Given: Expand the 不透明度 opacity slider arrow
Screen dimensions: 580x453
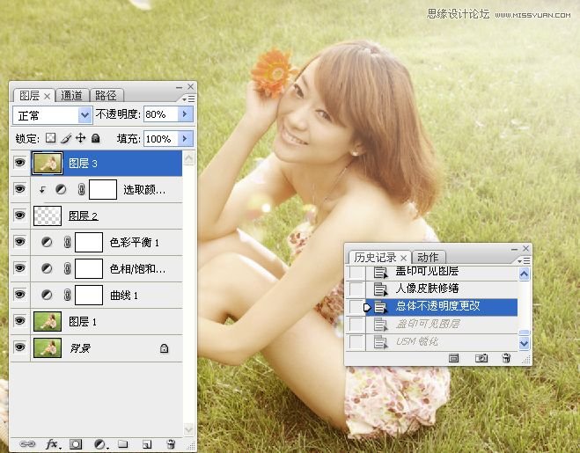Looking at the screenshot, I should 185,114.
